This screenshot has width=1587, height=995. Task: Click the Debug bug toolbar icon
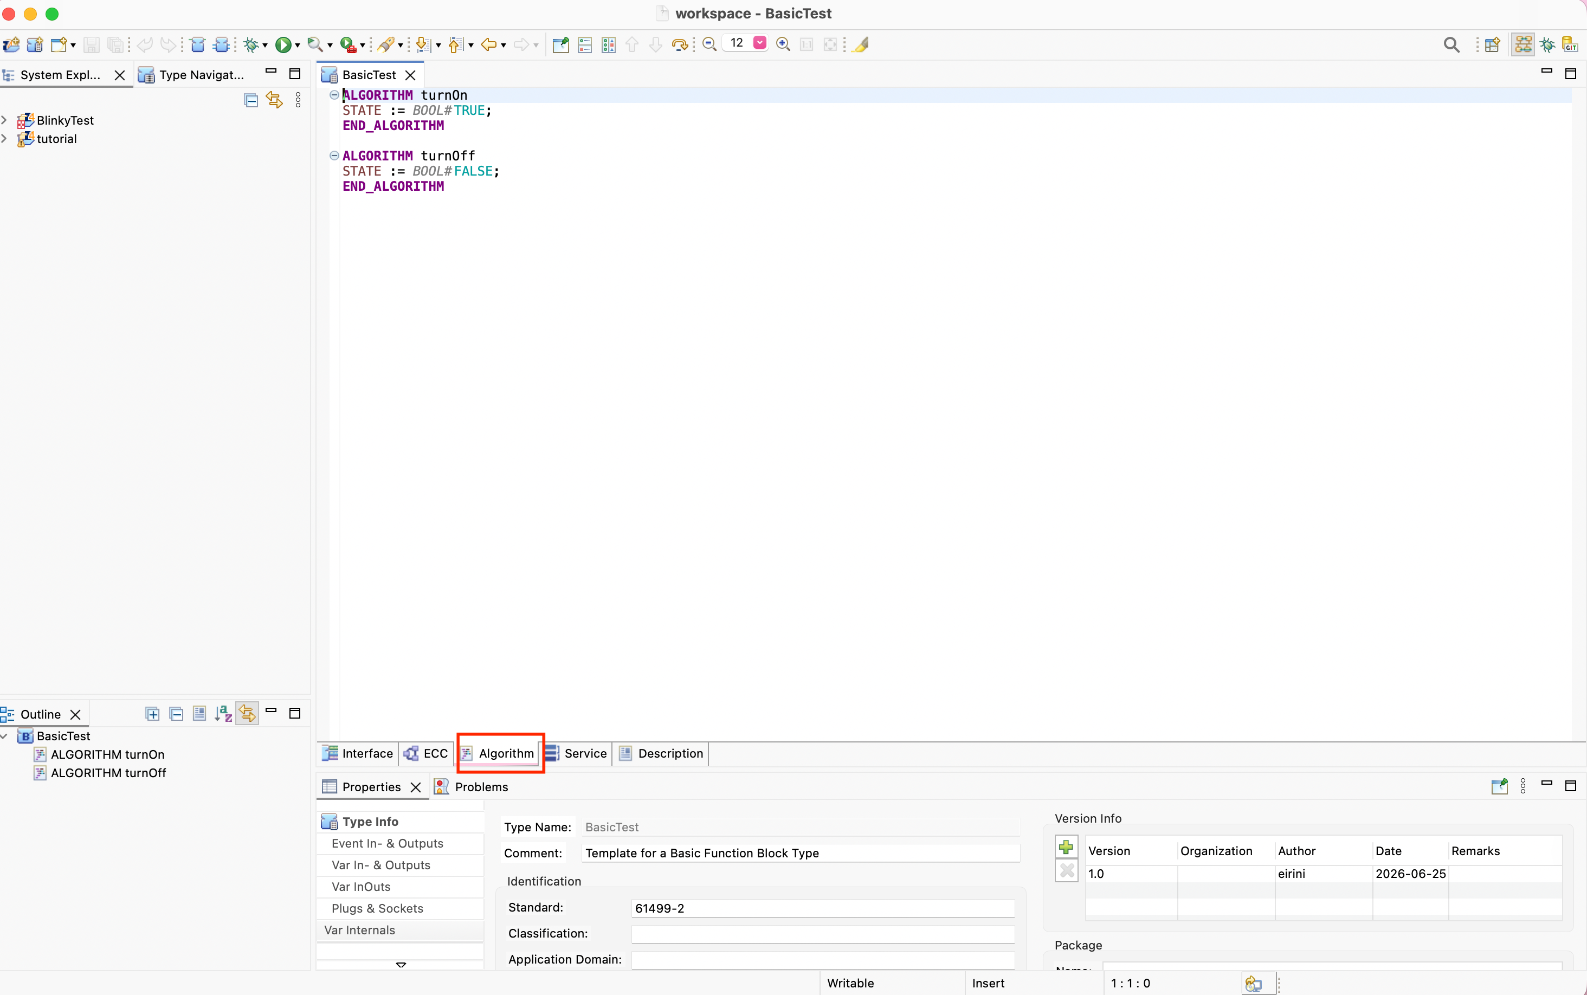(x=251, y=44)
